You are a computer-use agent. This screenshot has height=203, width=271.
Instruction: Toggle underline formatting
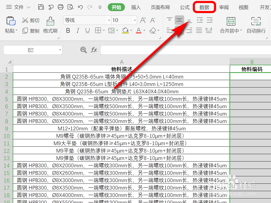click(87, 30)
